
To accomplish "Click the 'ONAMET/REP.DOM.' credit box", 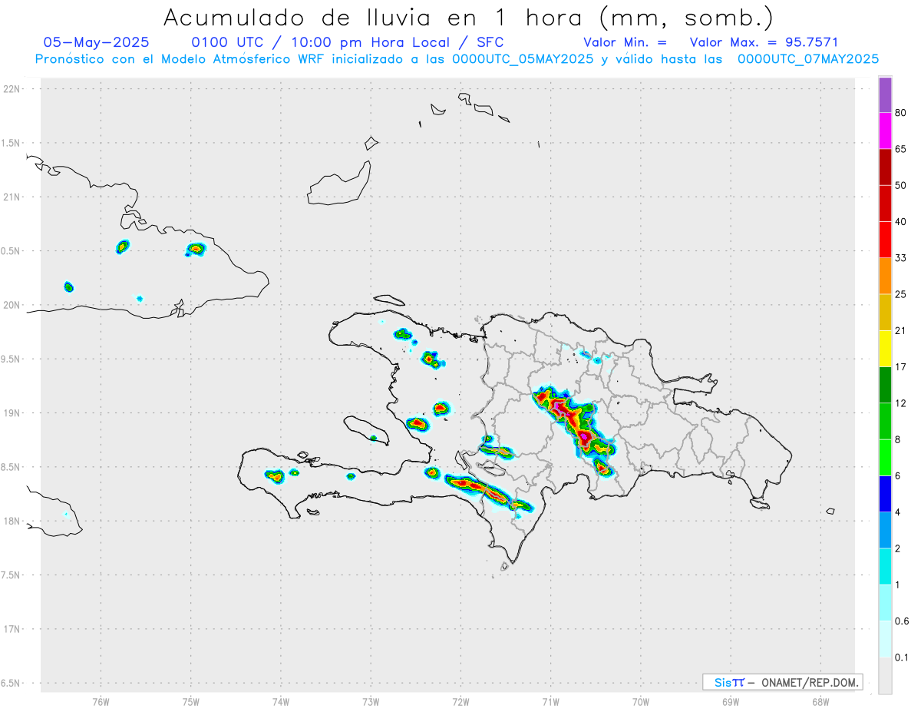I will click(x=783, y=682).
